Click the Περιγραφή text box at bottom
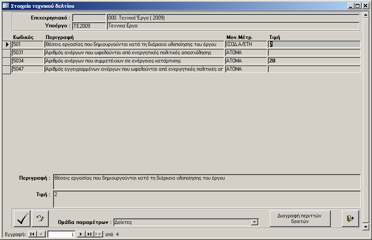 click(x=206, y=181)
